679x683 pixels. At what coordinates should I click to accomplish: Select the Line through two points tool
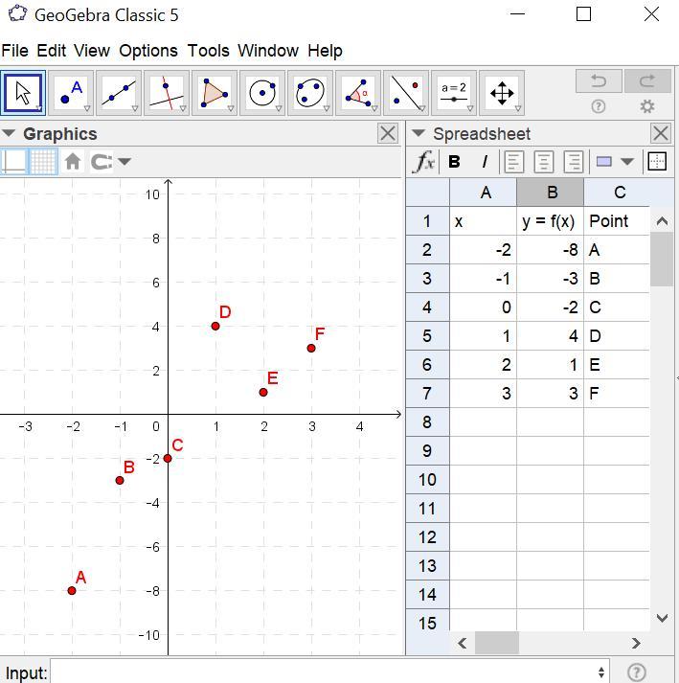click(x=119, y=94)
